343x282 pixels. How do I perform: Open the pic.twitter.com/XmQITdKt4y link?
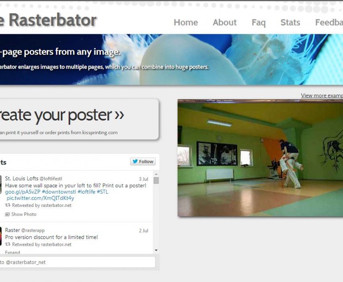click(x=40, y=198)
